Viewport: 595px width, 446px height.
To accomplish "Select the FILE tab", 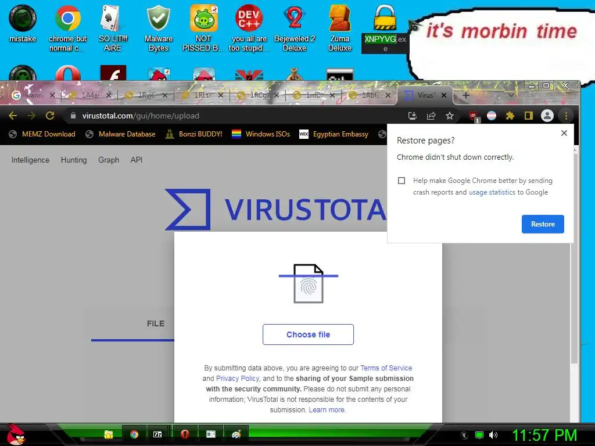I will [x=156, y=323].
